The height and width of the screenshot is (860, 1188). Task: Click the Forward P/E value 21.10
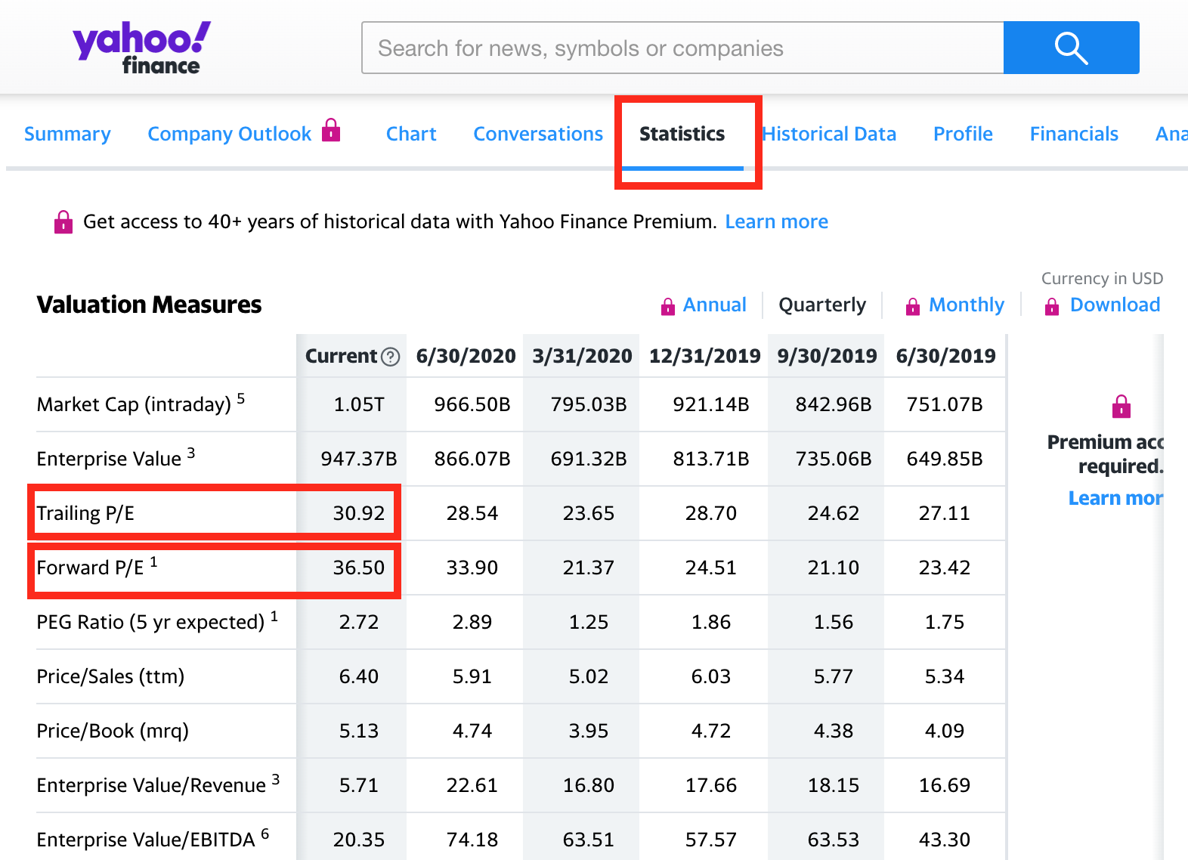point(834,568)
